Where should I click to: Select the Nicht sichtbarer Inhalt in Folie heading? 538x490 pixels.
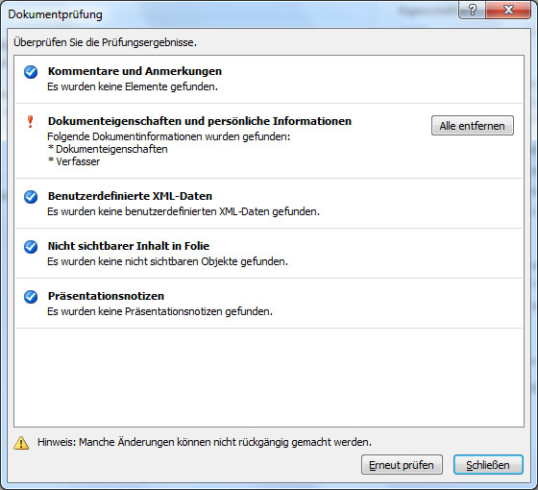click(x=129, y=246)
